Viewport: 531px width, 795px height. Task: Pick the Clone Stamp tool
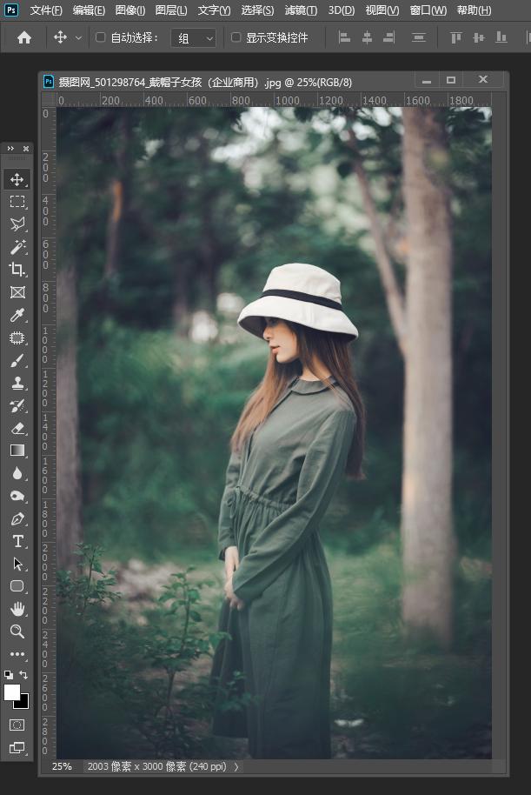pyautogui.click(x=17, y=383)
